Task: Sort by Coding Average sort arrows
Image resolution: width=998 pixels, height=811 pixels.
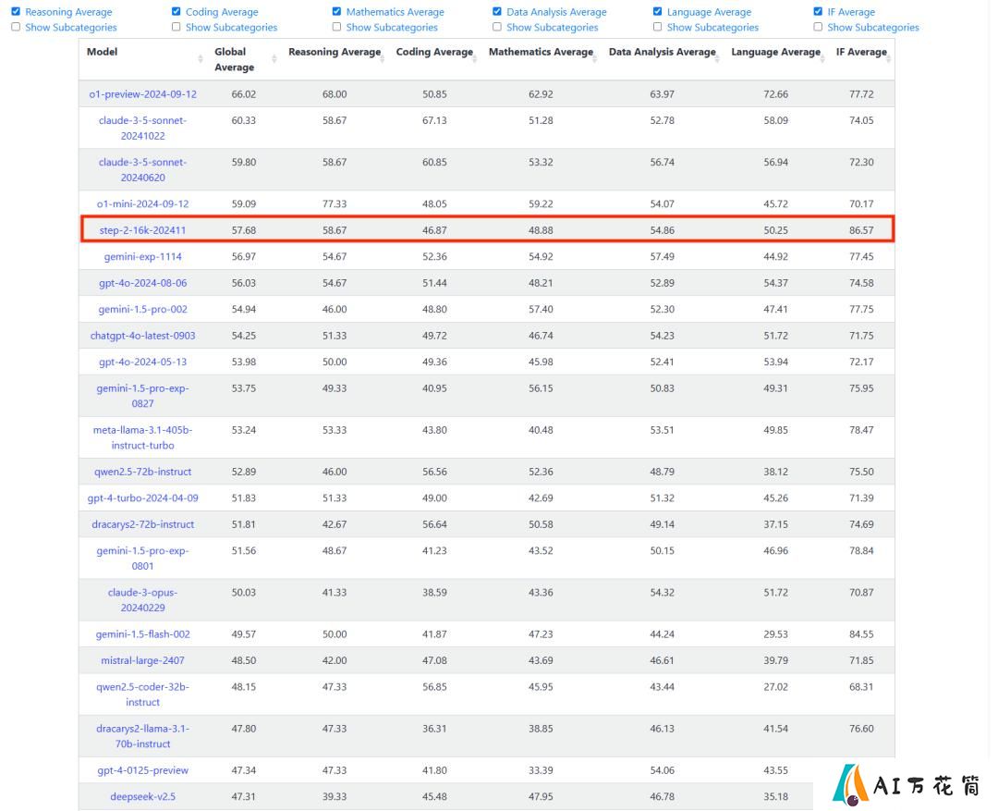Action: coord(476,58)
